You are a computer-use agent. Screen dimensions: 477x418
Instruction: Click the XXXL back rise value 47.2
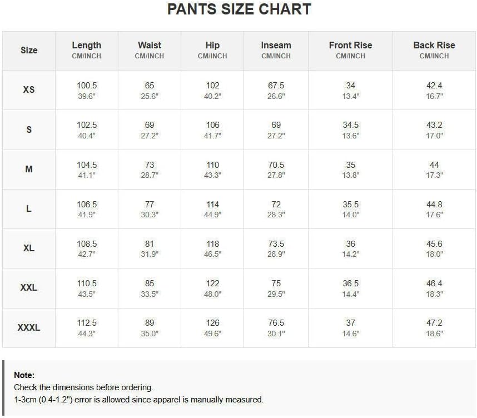[434, 323]
